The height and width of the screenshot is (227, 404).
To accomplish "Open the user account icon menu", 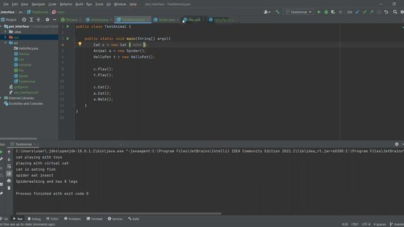I will pos(267,12).
